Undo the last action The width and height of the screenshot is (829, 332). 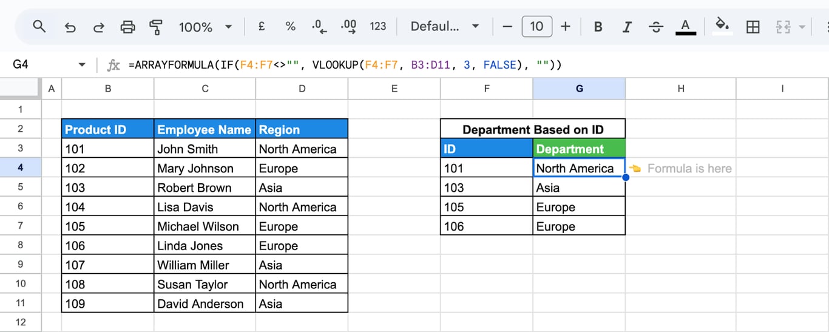click(70, 27)
